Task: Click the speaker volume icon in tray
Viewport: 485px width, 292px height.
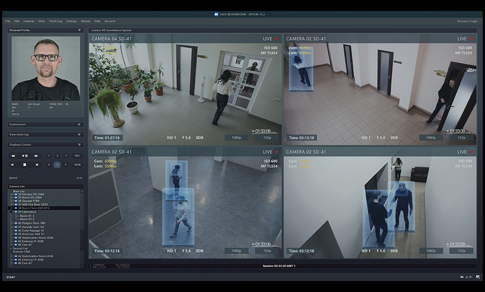Action: point(471,277)
